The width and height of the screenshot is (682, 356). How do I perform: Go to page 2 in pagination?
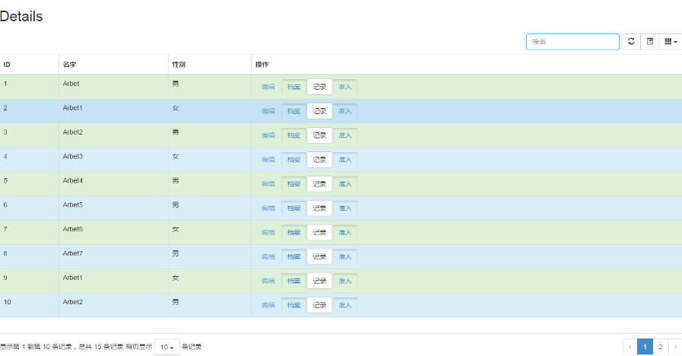coord(660,347)
